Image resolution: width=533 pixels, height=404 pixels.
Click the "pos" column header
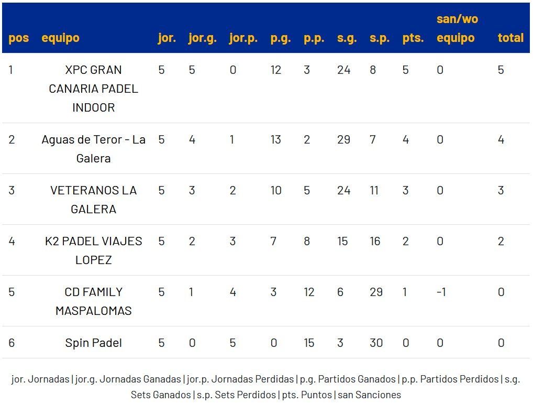(19, 38)
